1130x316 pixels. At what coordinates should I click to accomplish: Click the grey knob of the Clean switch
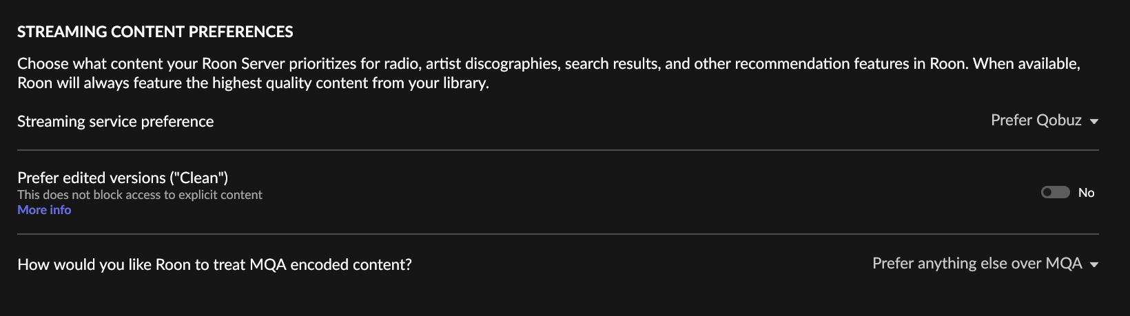tap(1048, 193)
